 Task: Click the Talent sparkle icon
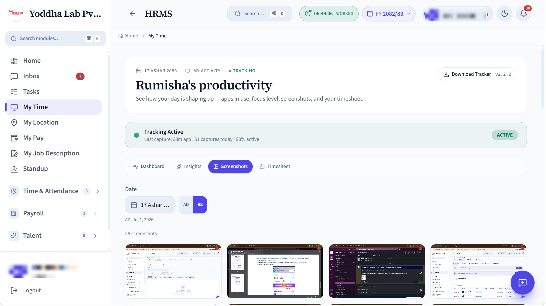click(14, 236)
